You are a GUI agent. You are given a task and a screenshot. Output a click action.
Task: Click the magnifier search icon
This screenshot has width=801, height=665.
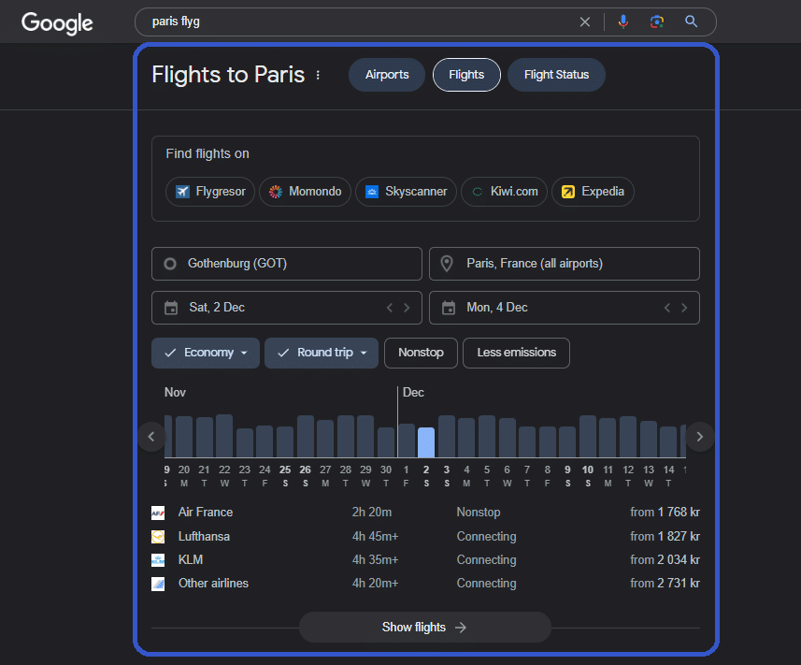[692, 22]
